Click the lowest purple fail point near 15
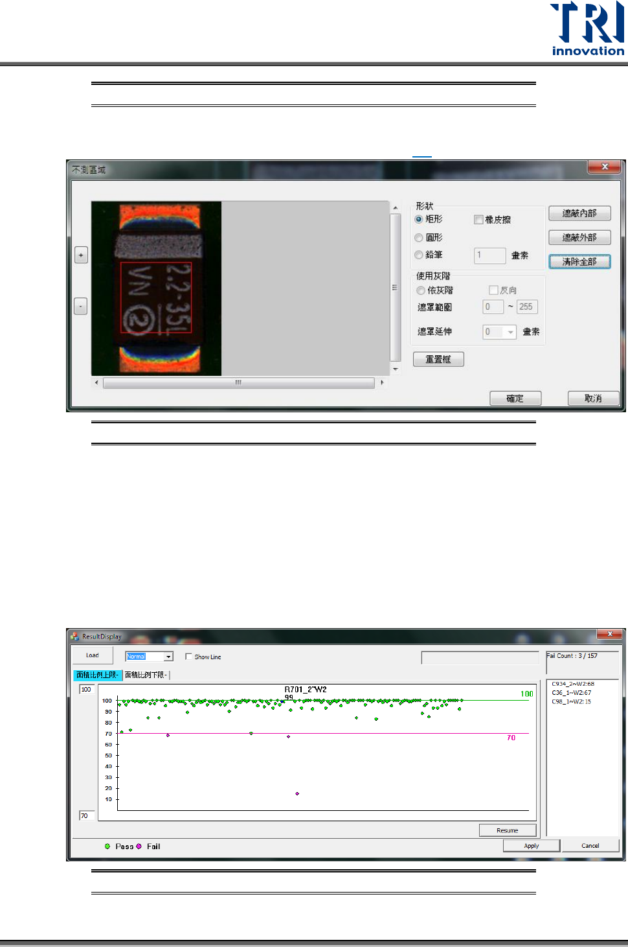 click(x=297, y=793)
